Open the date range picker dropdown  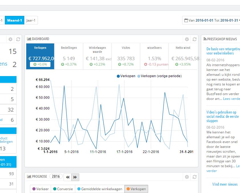[211, 20]
